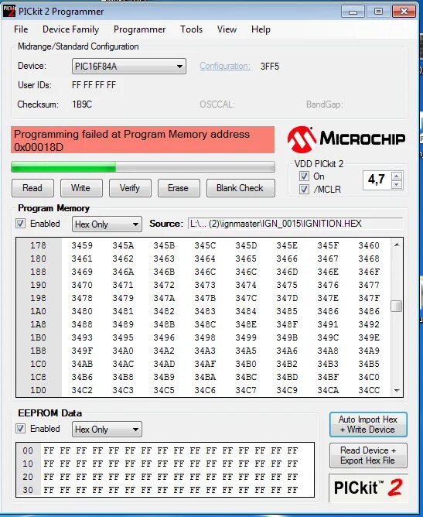
Task: Open the Configuration link
Action: 225,66
